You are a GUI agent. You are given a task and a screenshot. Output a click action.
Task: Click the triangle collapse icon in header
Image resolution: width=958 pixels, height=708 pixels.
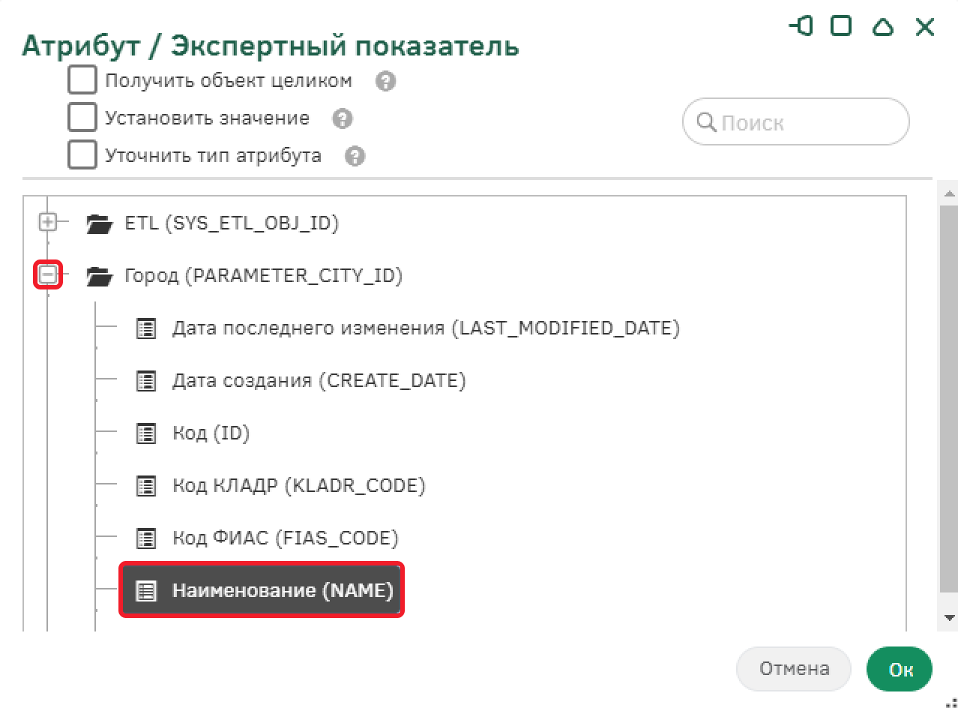coord(884,27)
